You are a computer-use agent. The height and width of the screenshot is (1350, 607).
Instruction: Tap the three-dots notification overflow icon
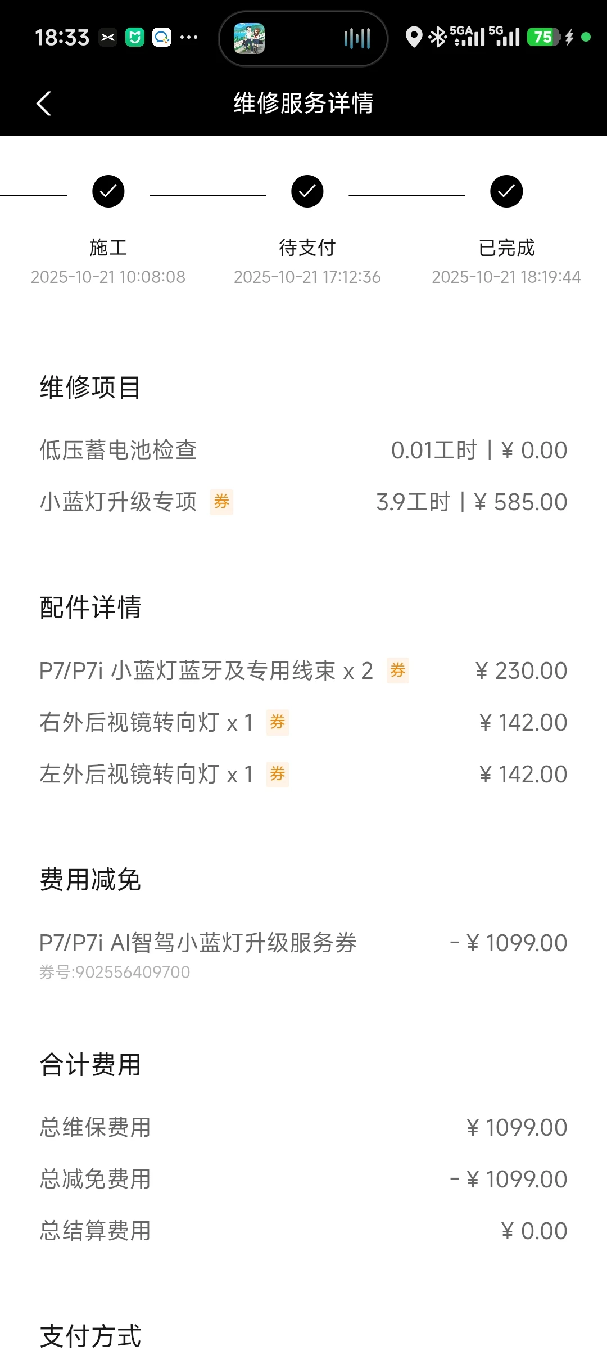189,38
